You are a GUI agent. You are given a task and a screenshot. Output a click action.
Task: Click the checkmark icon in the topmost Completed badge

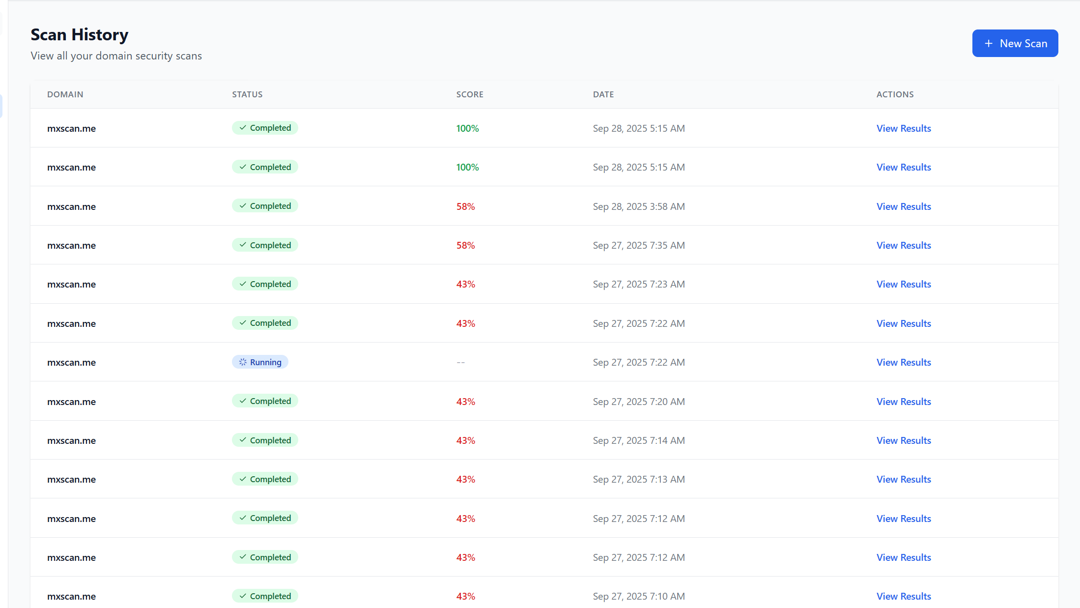(242, 128)
